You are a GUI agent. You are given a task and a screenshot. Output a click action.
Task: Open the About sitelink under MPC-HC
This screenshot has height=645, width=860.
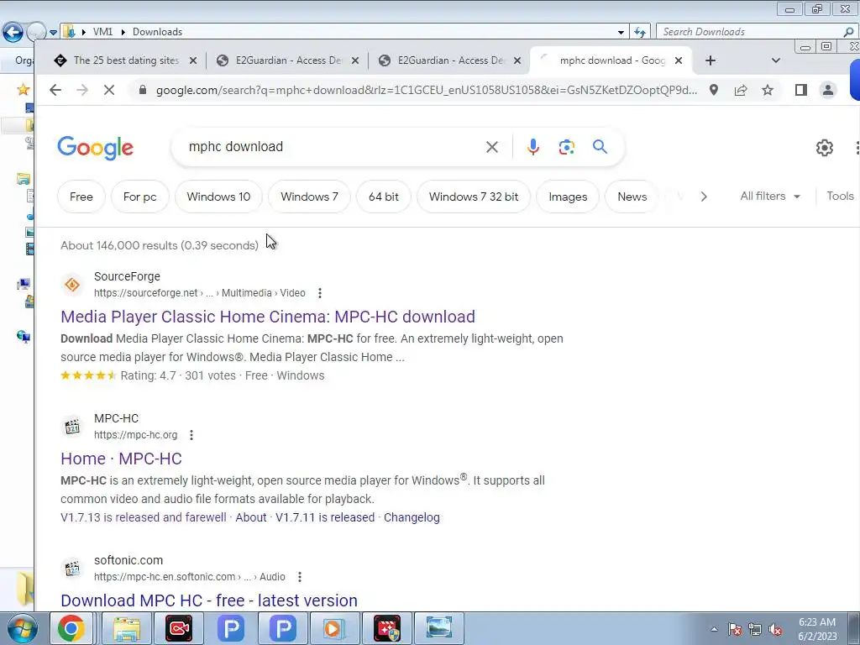250,517
